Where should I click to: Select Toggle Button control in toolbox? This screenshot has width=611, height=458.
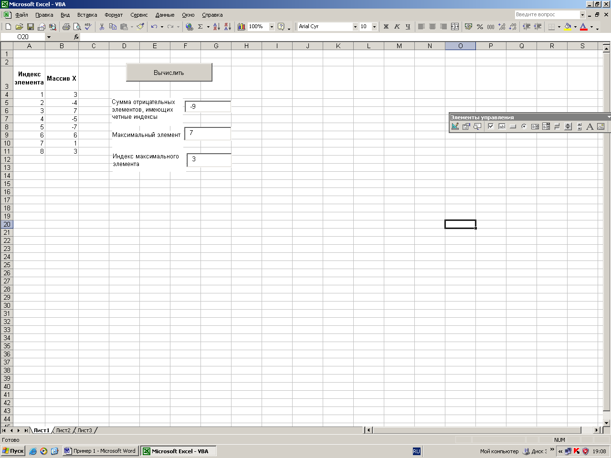click(557, 126)
